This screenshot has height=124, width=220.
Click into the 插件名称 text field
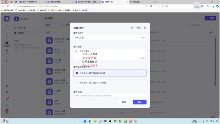106,38
